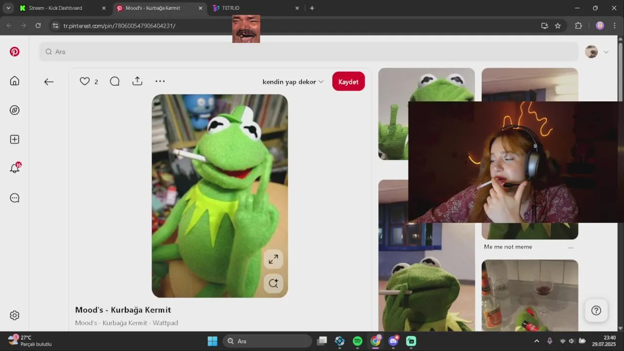
Task: Open the help question mark button
Action: (x=596, y=311)
